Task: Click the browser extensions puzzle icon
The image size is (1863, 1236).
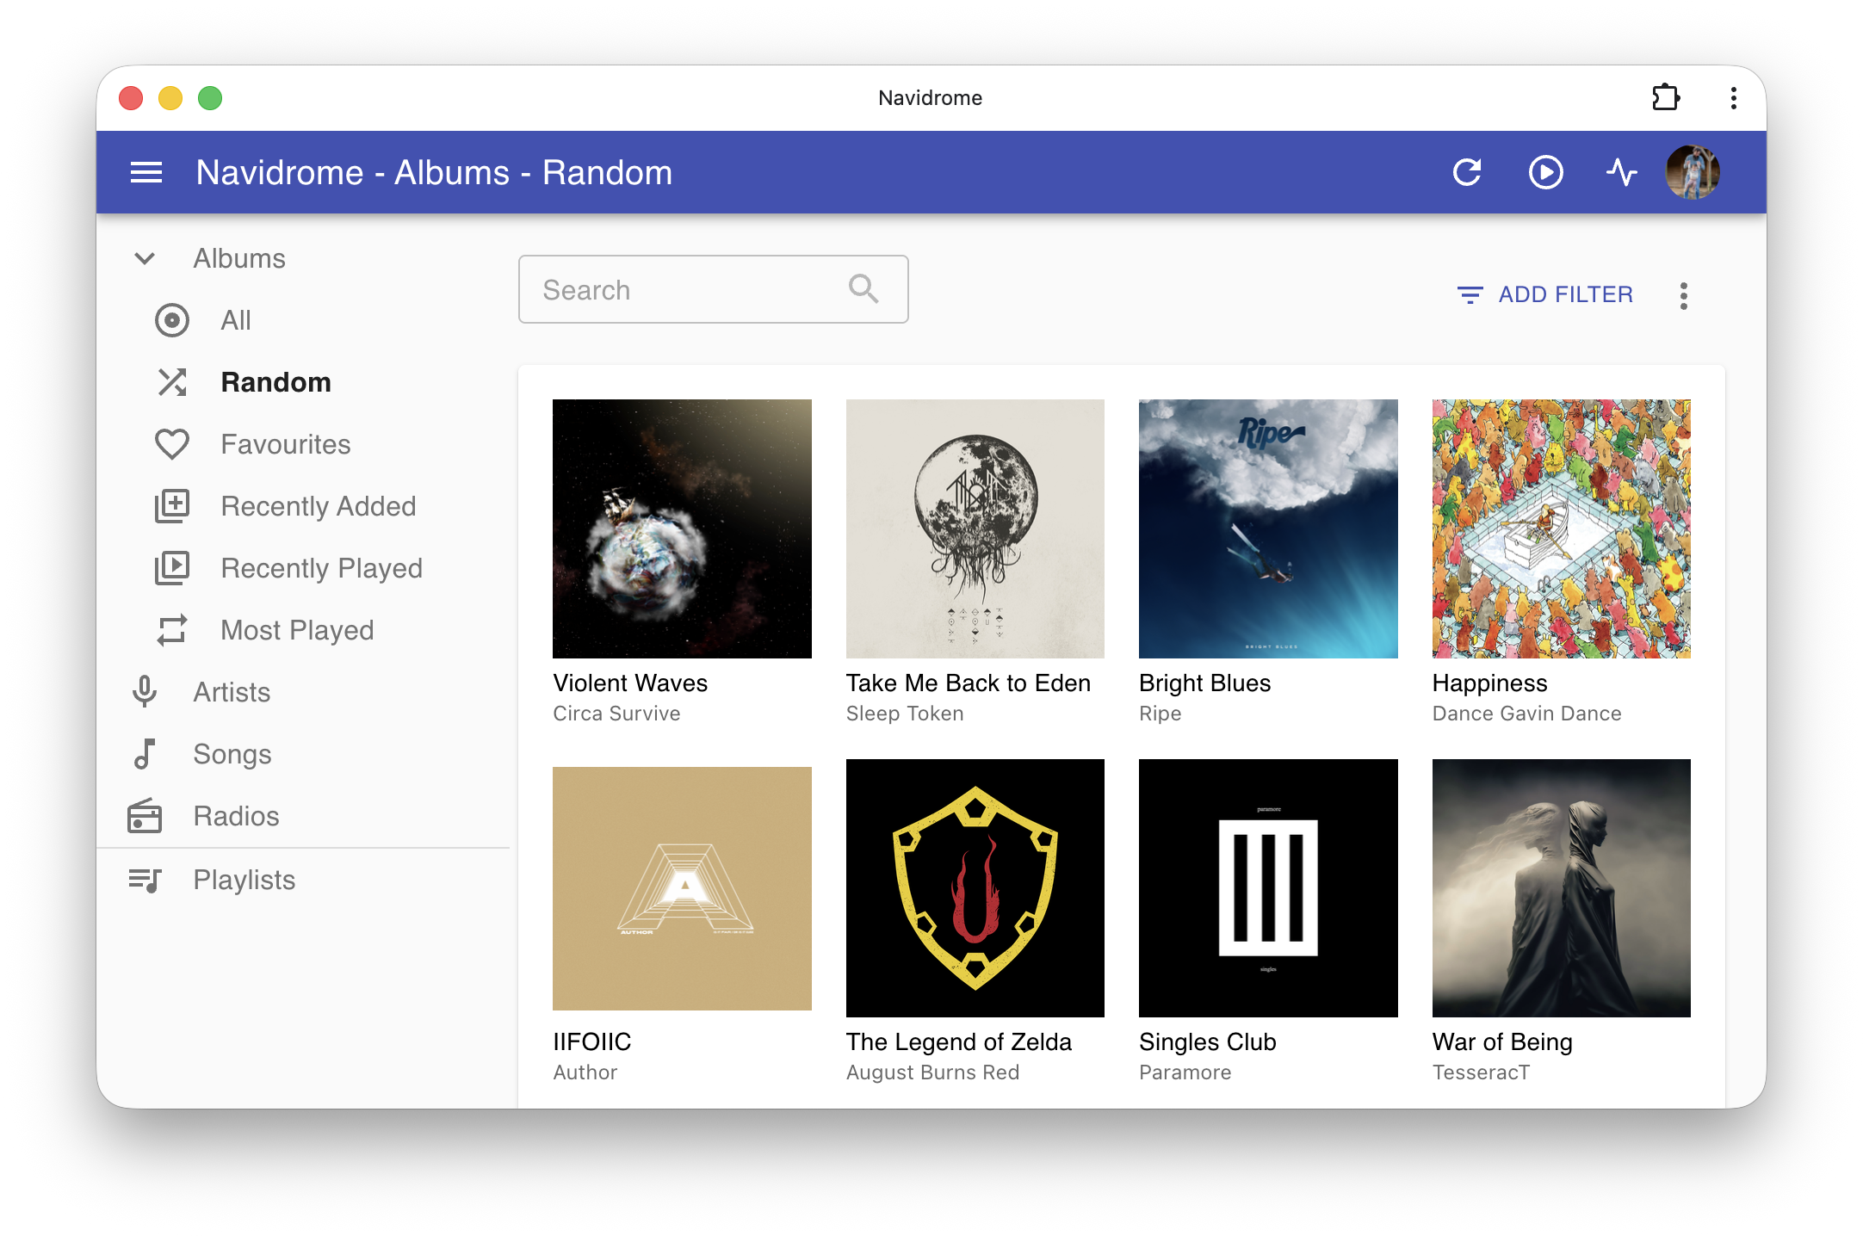Action: pos(1666,97)
